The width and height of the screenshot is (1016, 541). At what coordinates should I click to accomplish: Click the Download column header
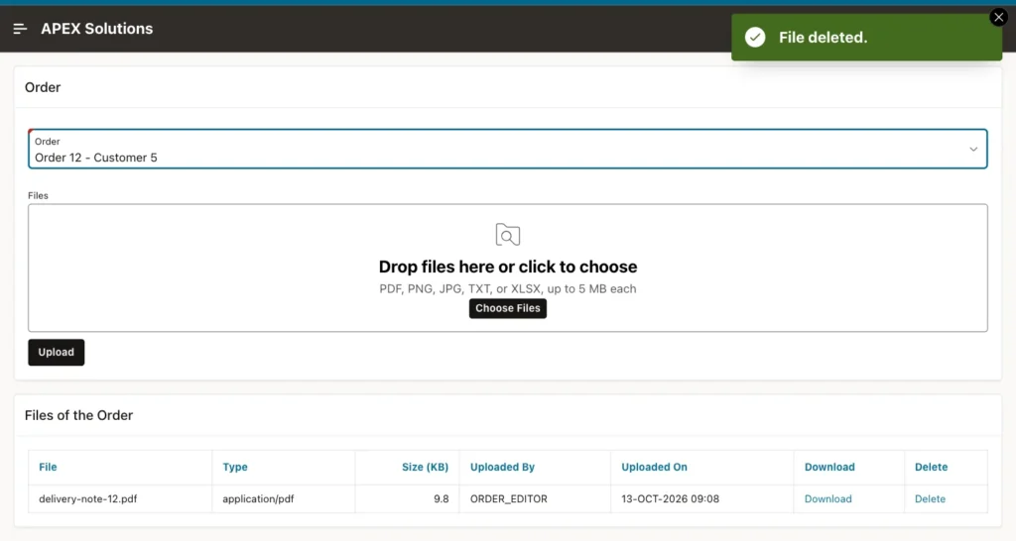(x=829, y=468)
